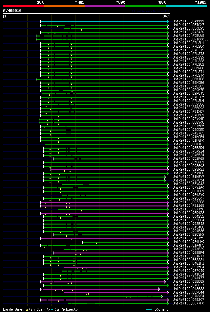Click the UniRef100_P42763 label
Screen dimensions: 210x312
coord(188,133)
